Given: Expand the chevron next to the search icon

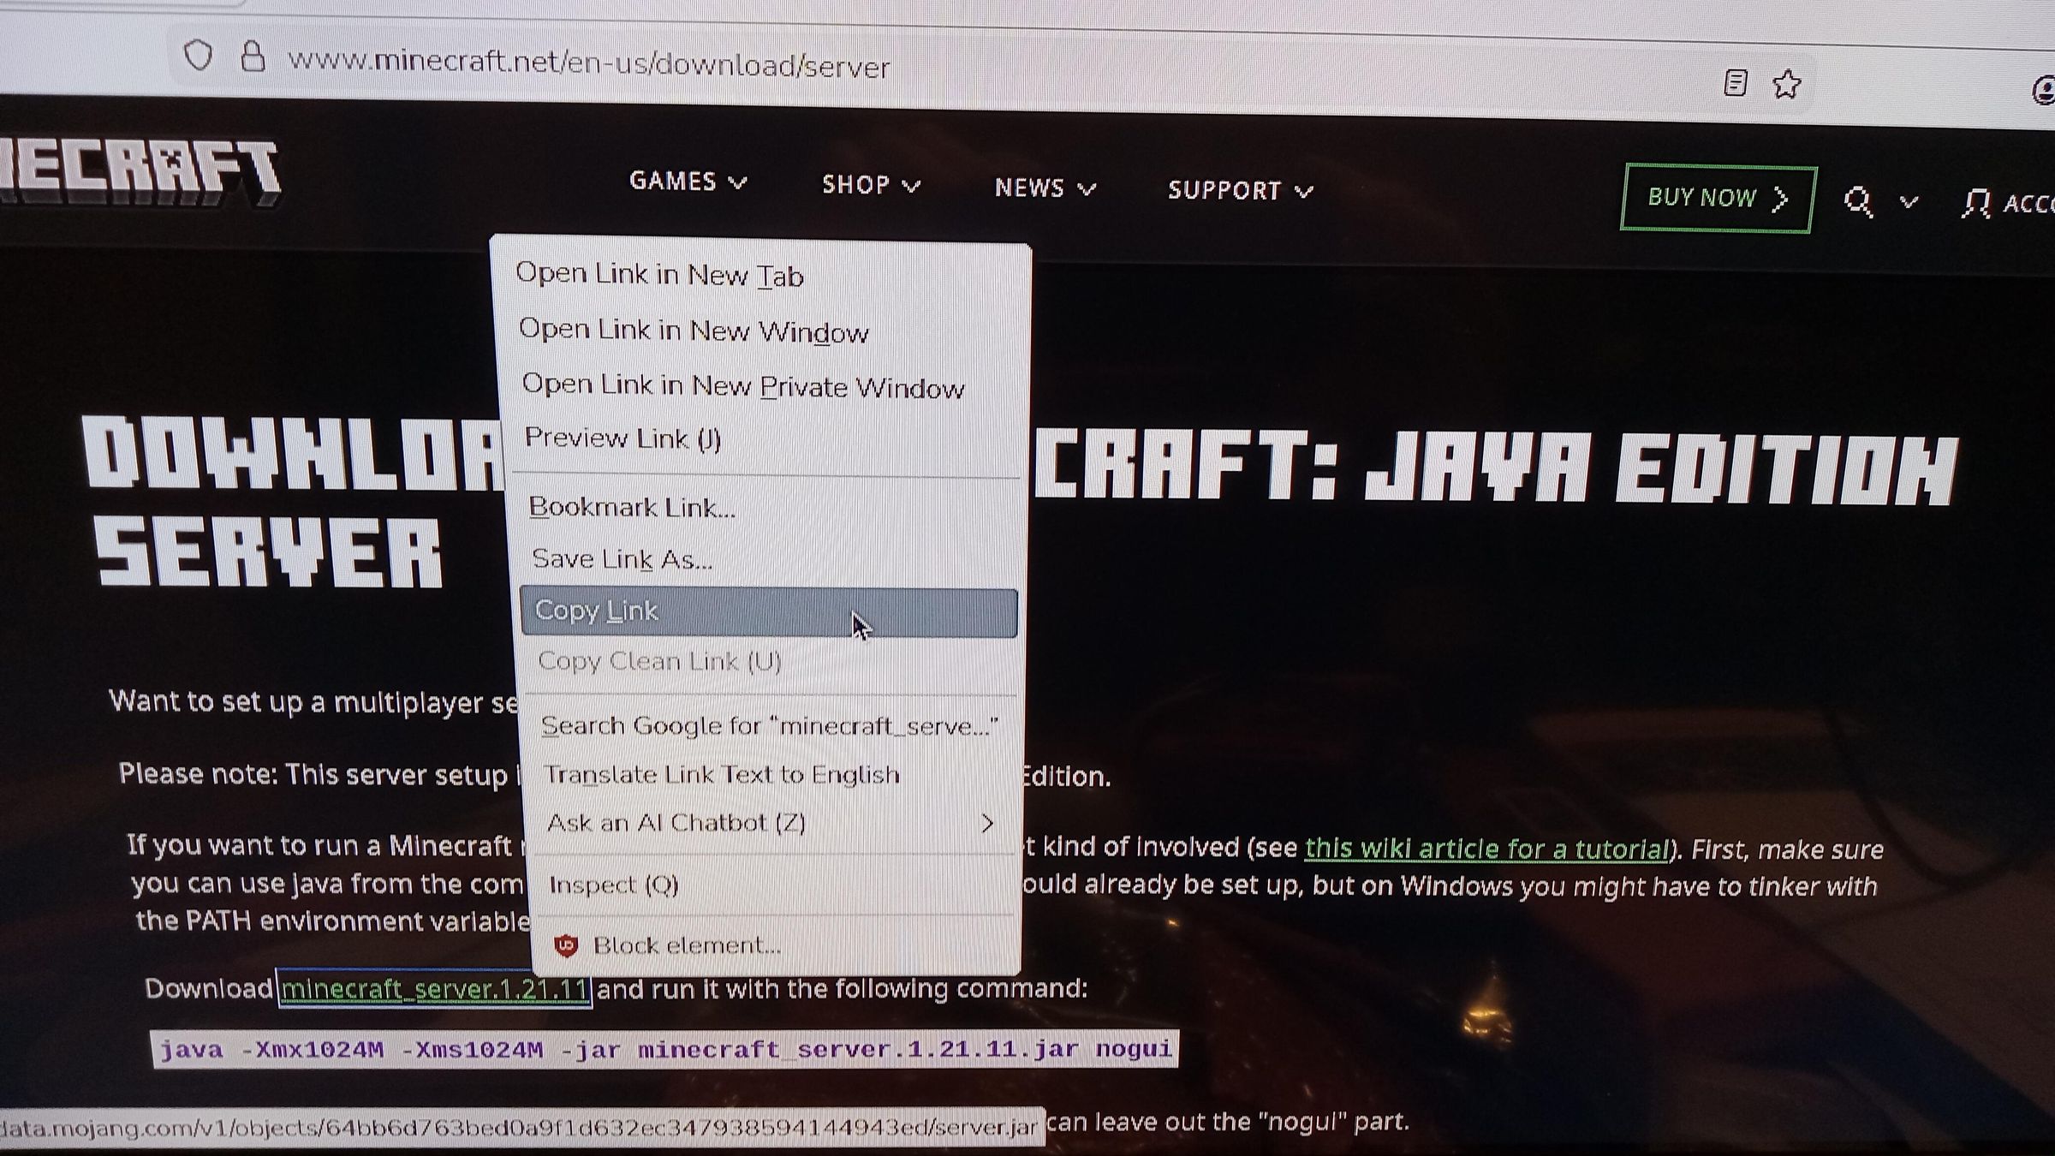Looking at the screenshot, I should (1909, 202).
